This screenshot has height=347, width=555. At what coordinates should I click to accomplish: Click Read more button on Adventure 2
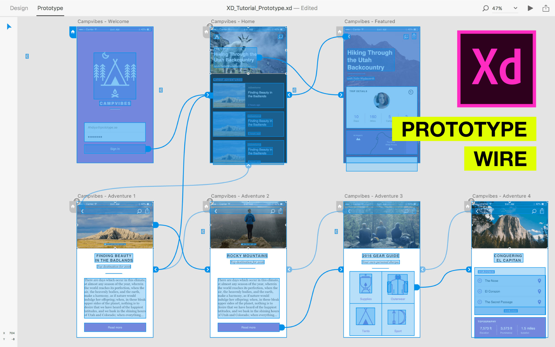tap(248, 327)
